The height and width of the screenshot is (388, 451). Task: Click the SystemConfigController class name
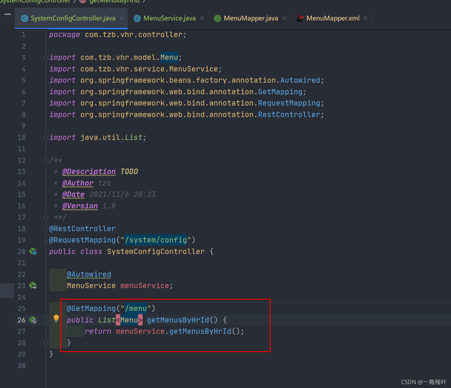[156, 252]
